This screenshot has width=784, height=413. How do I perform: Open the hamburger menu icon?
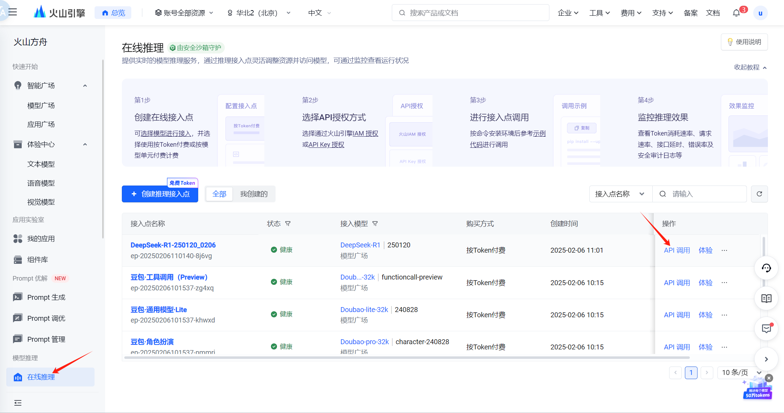(13, 12)
